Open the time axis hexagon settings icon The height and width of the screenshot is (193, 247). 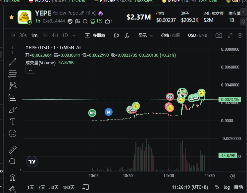point(233,176)
